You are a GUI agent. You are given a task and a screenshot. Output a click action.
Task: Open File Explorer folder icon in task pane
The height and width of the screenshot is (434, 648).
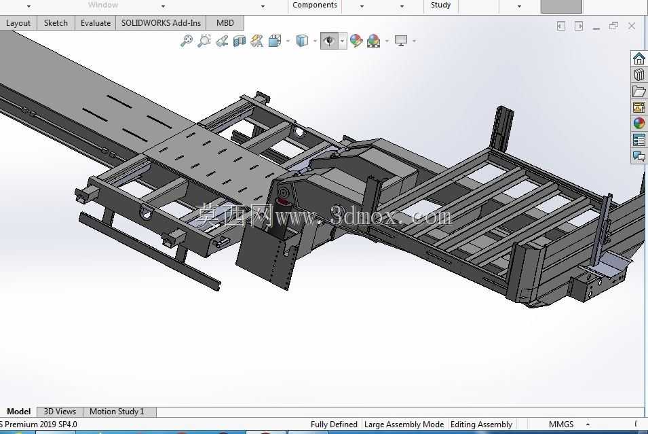tap(639, 91)
